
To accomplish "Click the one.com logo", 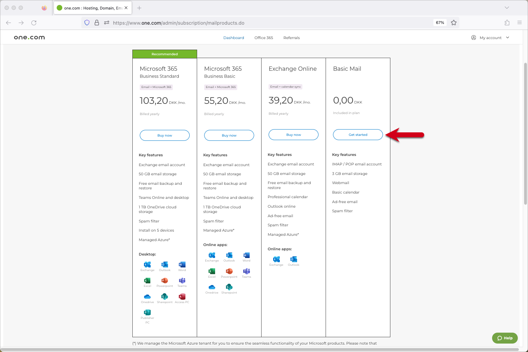I will 30,38.
